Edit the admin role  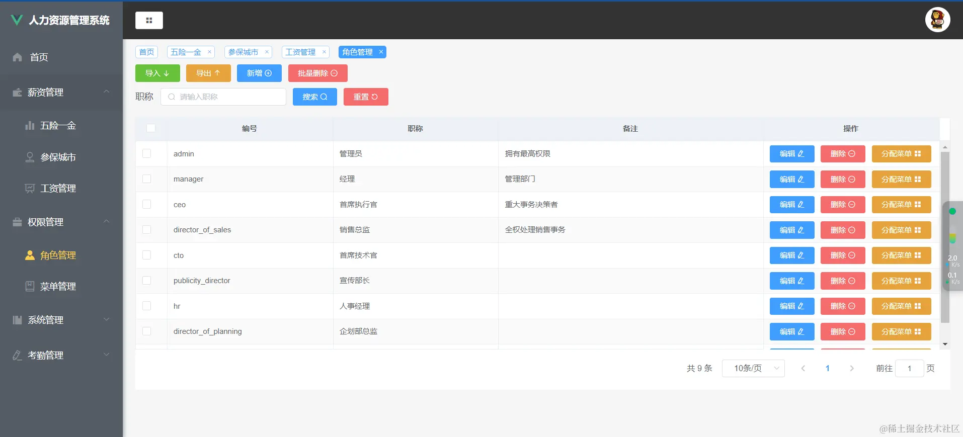[792, 154]
